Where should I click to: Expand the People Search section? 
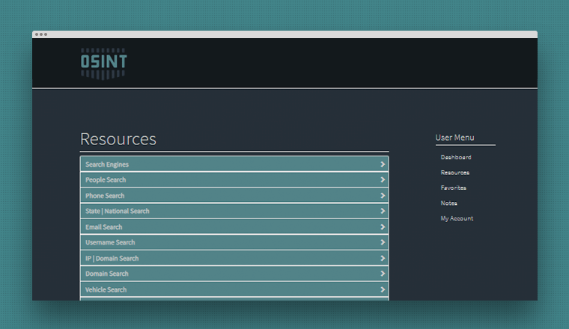click(106, 180)
